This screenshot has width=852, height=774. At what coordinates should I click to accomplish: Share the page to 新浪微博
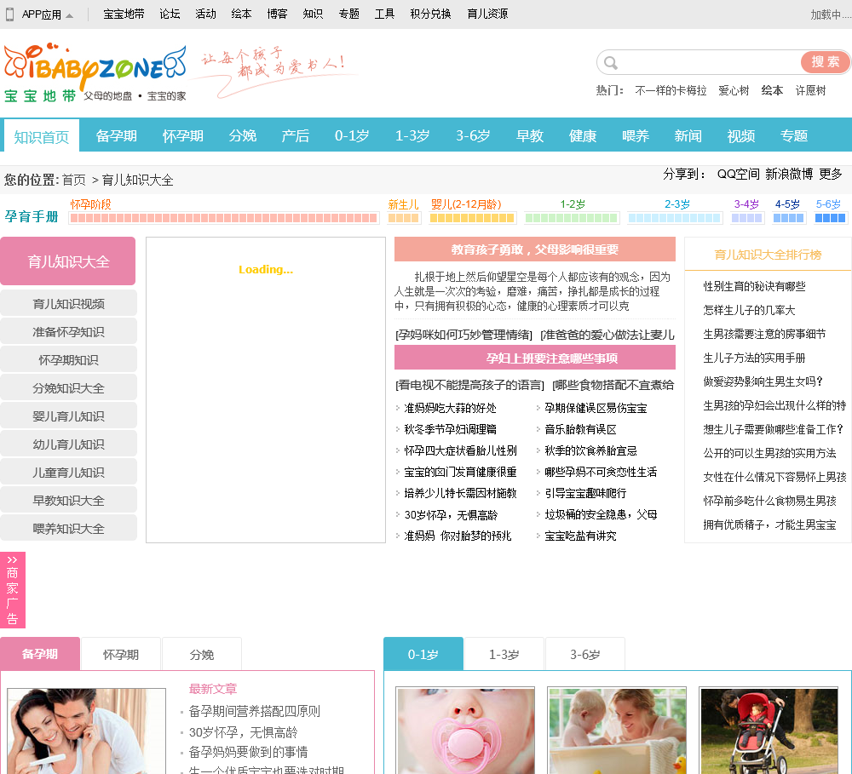pos(789,174)
